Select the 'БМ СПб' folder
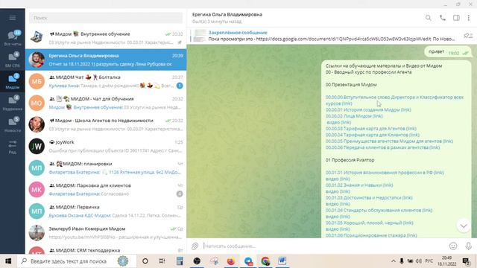This screenshot has height=268, width=477. (13, 60)
